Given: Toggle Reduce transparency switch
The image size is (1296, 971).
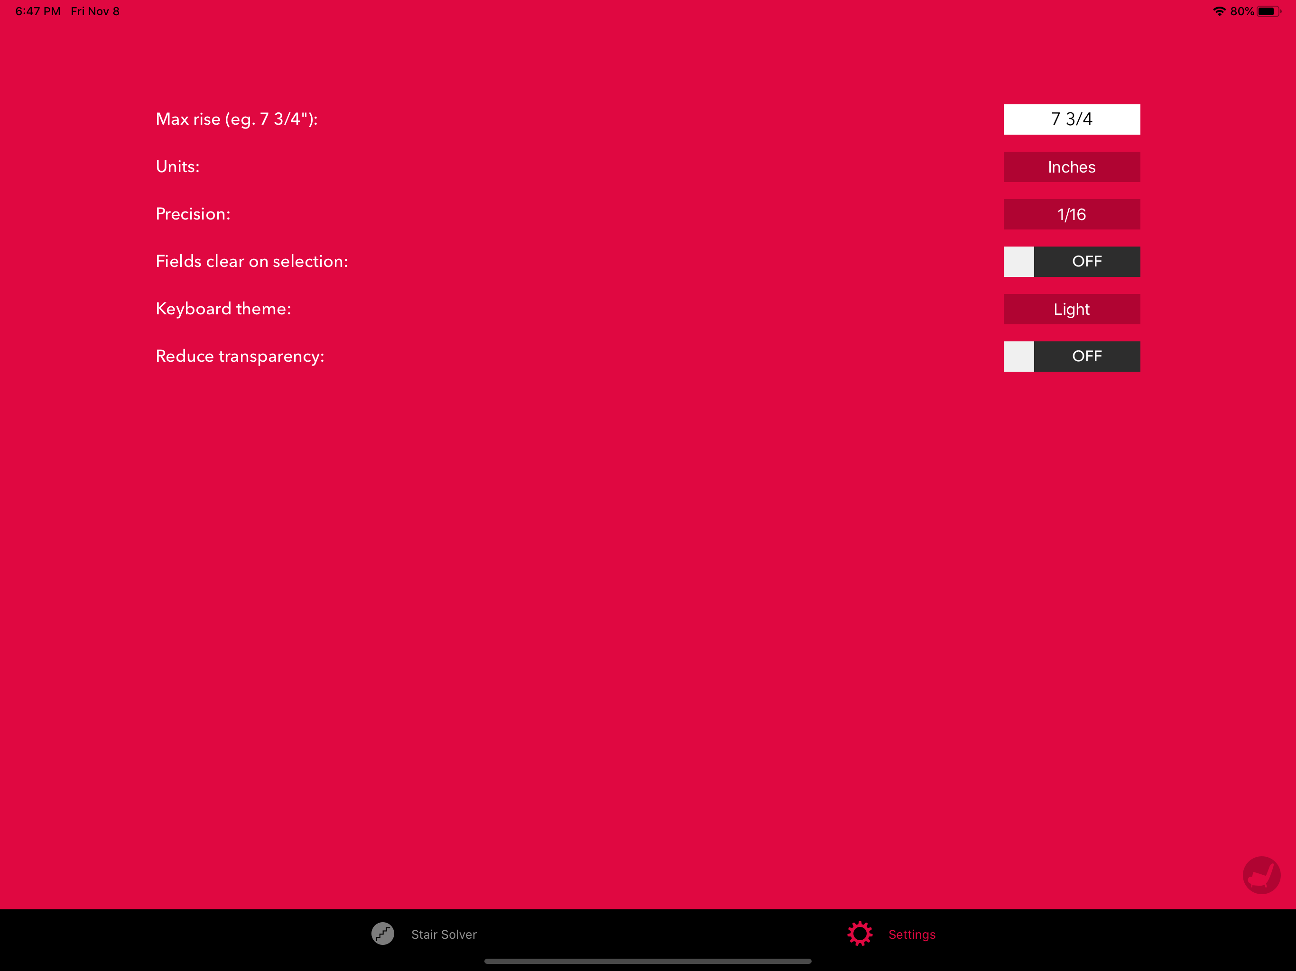Looking at the screenshot, I should (1072, 357).
